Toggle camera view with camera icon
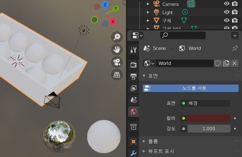This screenshot has width=242, height=157. click(117, 62)
